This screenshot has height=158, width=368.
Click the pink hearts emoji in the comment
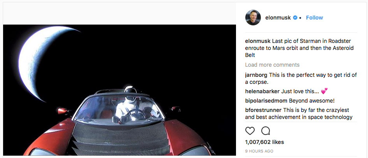[324, 91]
